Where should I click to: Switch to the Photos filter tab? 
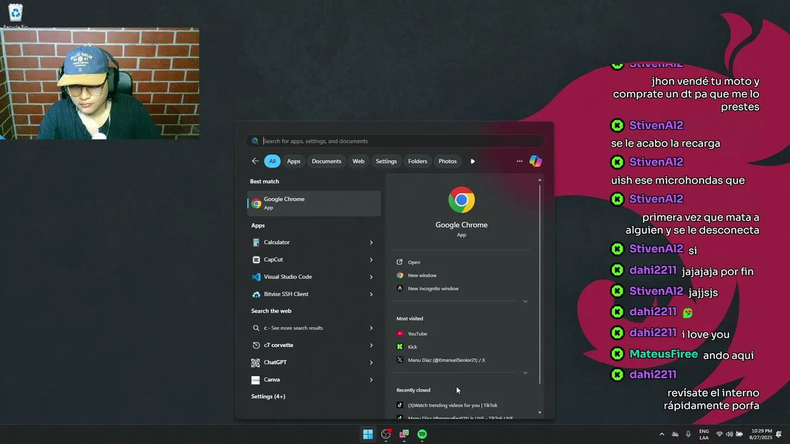click(x=447, y=161)
